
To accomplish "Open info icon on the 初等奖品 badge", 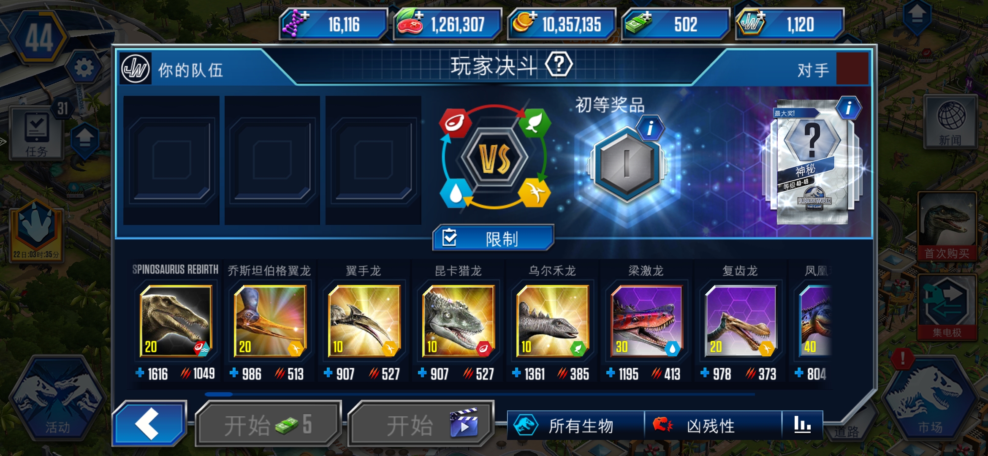I will [650, 128].
